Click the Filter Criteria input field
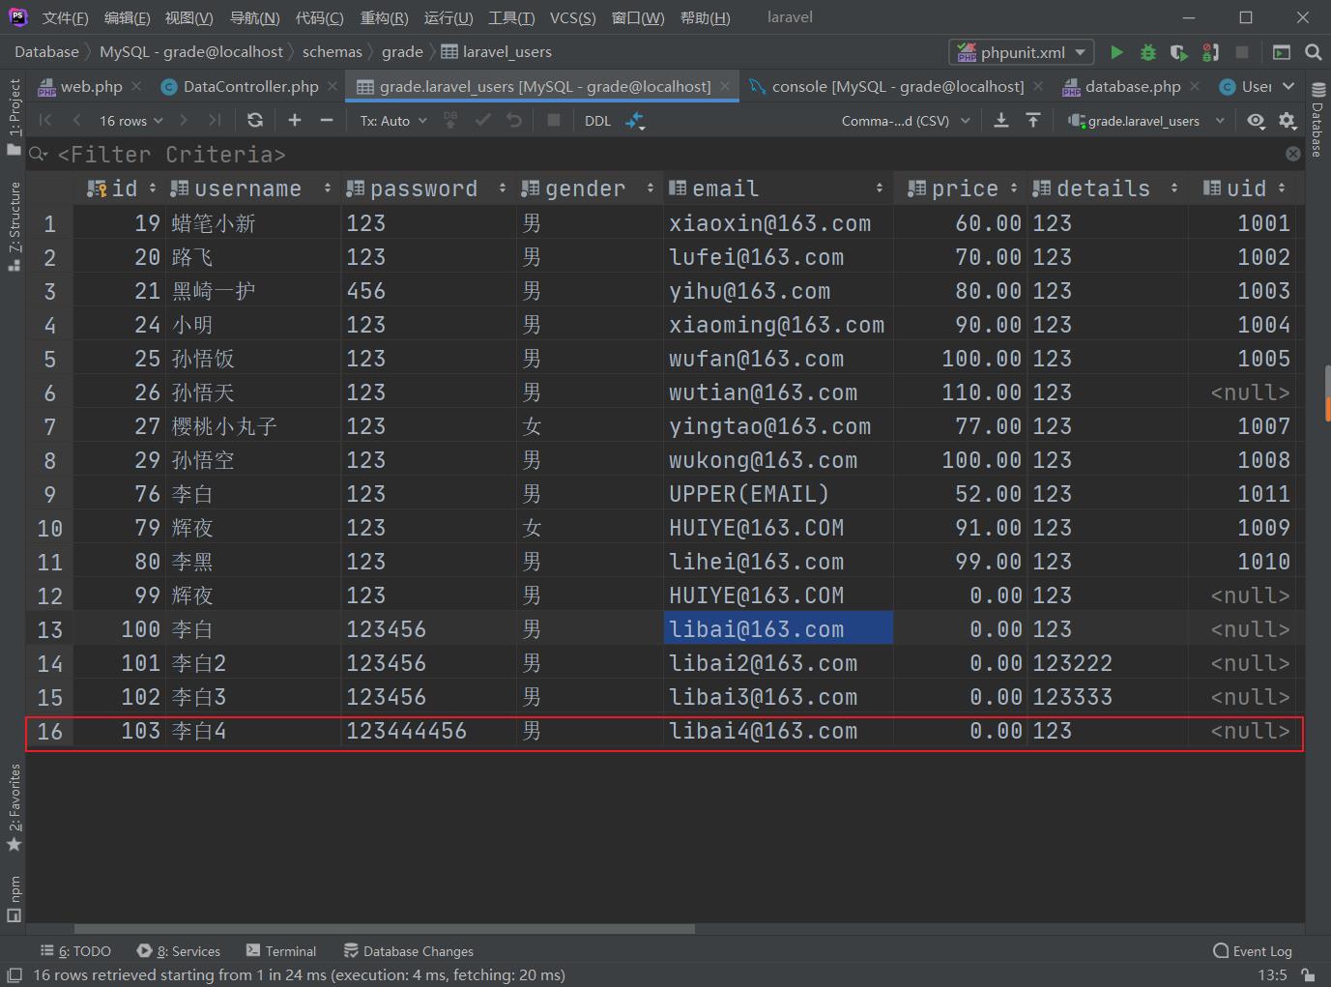The width and height of the screenshot is (1331, 987). [x=667, y=154]
